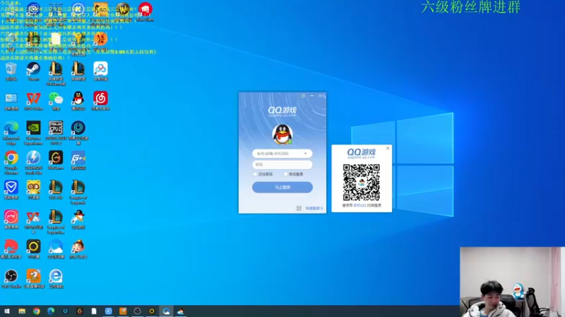The image size is (565, 317).
Task: Open the yellow ring camera app desktop icon
Action: click(x=33, y=249)
